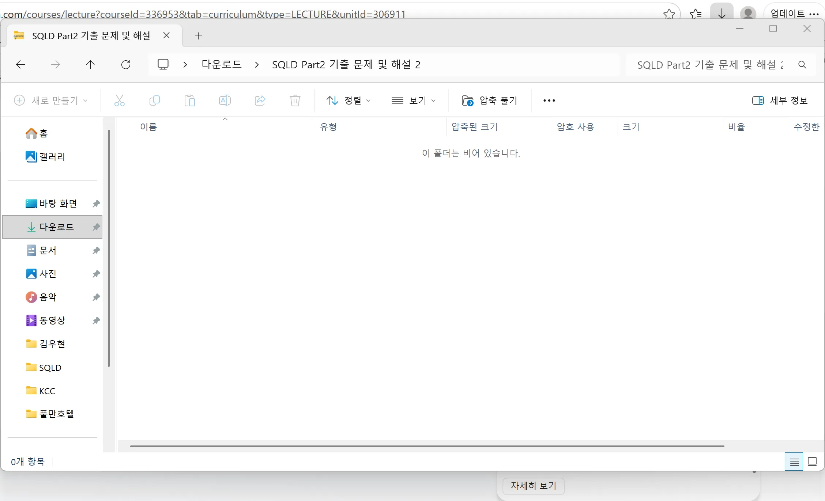
Task: Select SQLD Part2 기출 문제 및 해설 2 breadcrumb
Action: (346, 65)
